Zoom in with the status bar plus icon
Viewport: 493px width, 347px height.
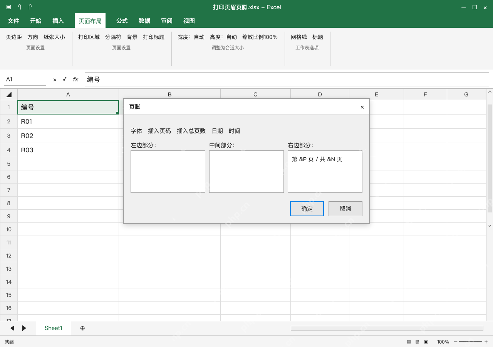(x=486, y=342)
